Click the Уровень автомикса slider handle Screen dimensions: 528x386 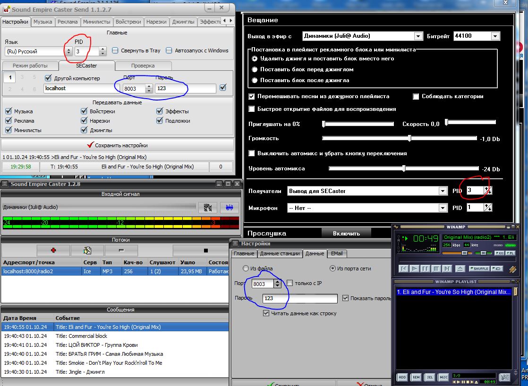[x=404, y=168]
